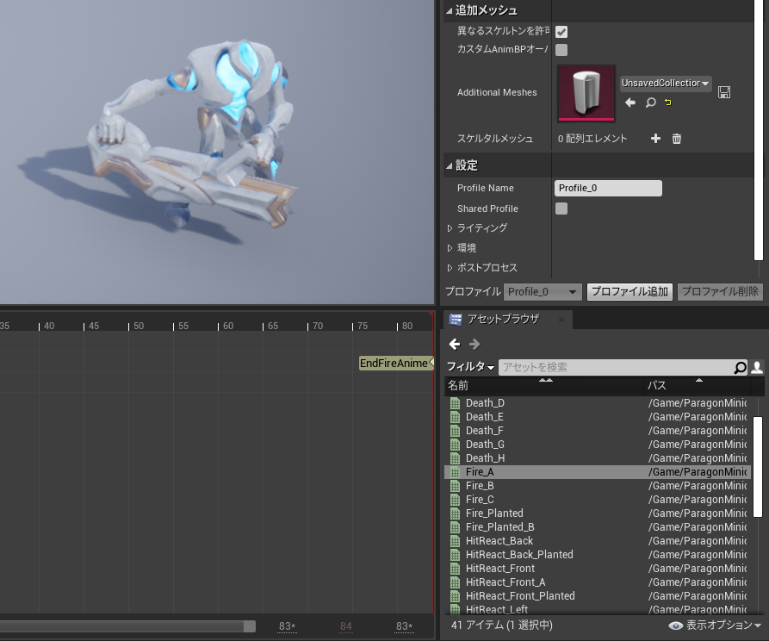769x641 pixels.
Task: Click the animation icon of Fire_B
Action: click(x=456, y=486)
